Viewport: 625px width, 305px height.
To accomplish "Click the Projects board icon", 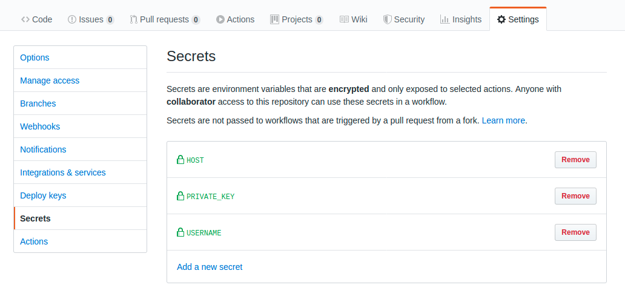I will [x=274, y=19].
